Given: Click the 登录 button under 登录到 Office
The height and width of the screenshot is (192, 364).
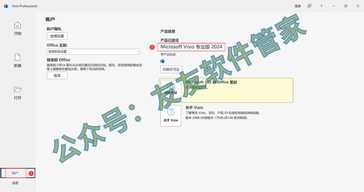Looking at the screenshot, I should 57,76.
